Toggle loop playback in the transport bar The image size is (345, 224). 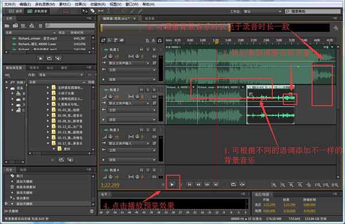pyautogui.click(x=233, y=185)
